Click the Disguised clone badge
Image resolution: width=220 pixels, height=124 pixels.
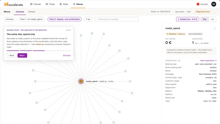(203, 12)
